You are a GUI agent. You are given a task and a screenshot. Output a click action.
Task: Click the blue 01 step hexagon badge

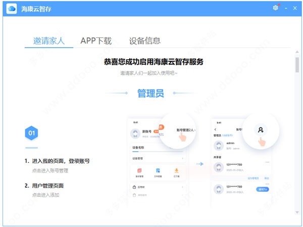31,133
